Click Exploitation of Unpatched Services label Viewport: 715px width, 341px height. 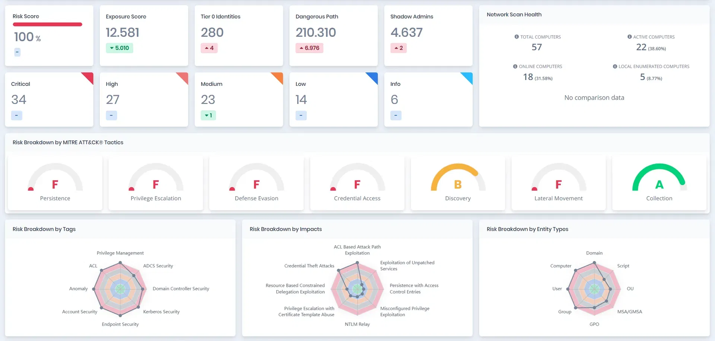407,266
